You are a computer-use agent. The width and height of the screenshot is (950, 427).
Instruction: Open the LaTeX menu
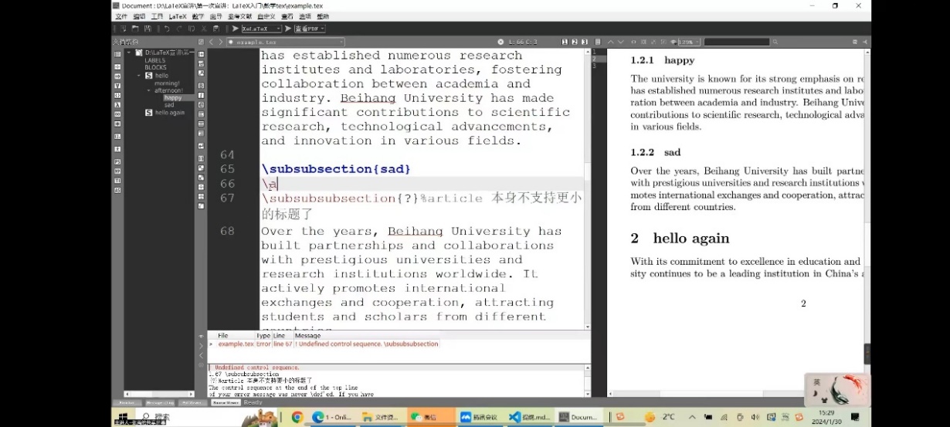point(178,16)
